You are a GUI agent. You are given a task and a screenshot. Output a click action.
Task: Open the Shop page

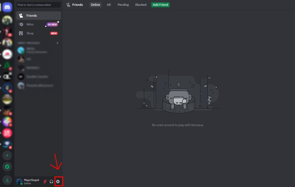[38, 33]
